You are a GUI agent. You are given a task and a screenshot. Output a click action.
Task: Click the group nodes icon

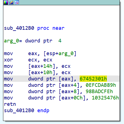pos(17,2)
